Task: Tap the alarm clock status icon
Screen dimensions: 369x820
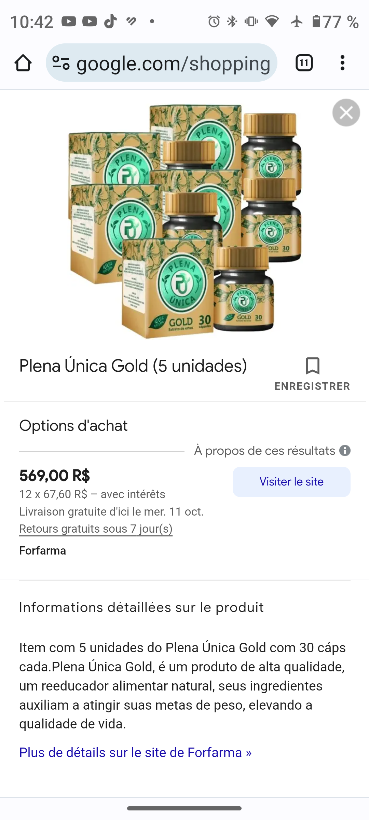Action: click(214, 22)
